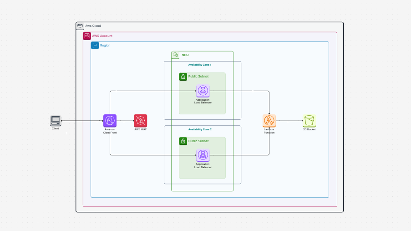This screenshot has height=231, width=411.
Task: Select the 'Availability Zone 2' label
Action: coord(200,129)
